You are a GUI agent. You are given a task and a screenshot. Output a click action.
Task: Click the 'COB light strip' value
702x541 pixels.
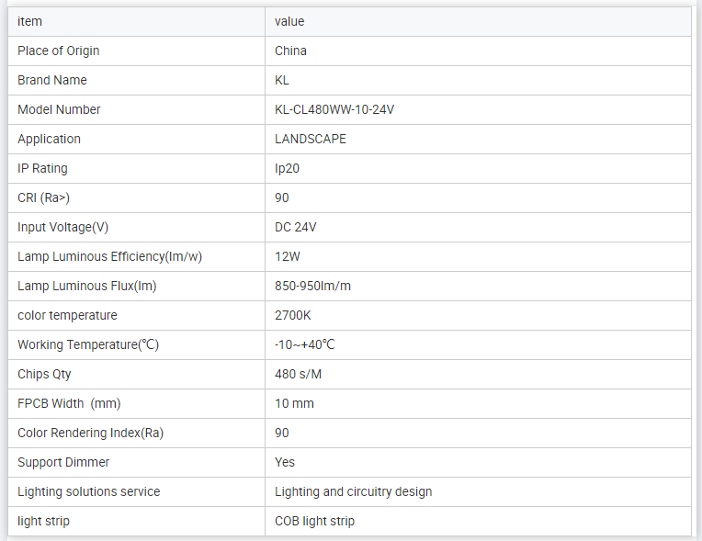[314, 521]
